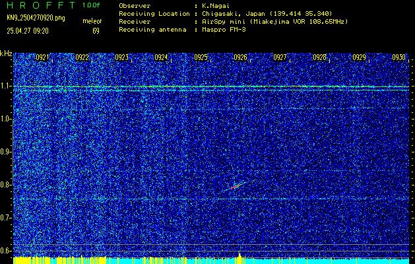Image resolution: width=415 pixels, height=264 pixels.
Task: Click the 0.7 frequency axis label
Action: 5,218
